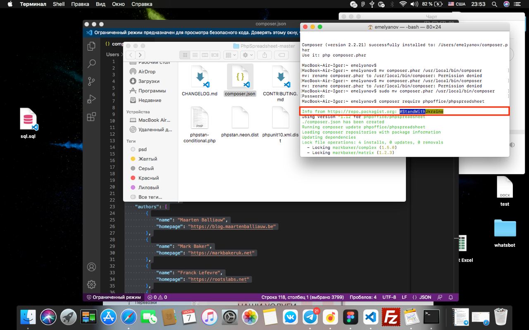Viewport: 529px width, 330px height.
Task: Click the Accounts icon in VS Code
Action: 92,267
